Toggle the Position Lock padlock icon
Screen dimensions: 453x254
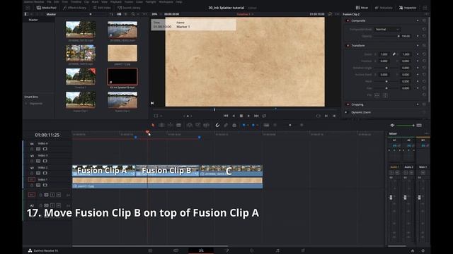[234, 126]
